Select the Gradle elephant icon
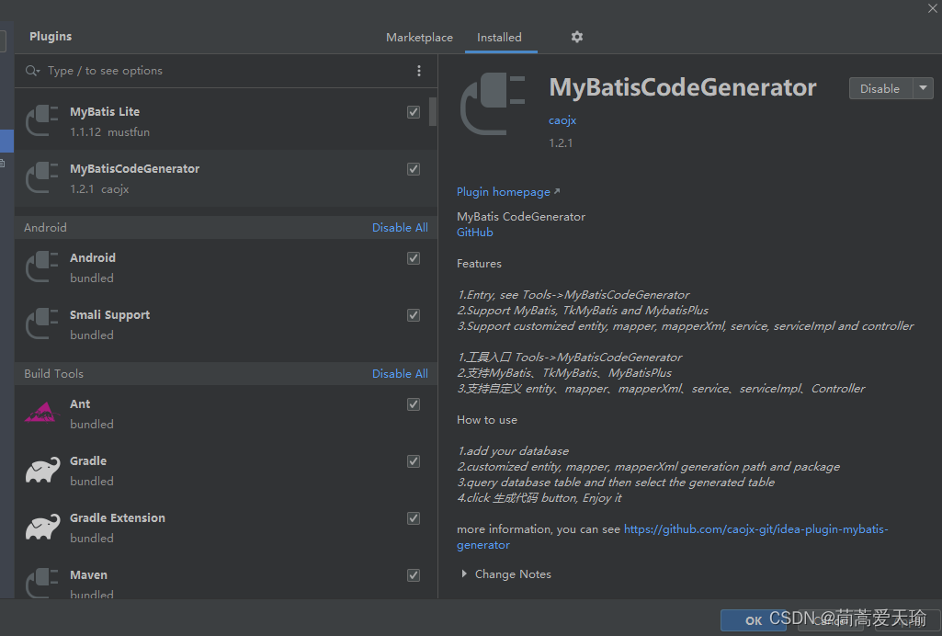 (x=42, y=471)
